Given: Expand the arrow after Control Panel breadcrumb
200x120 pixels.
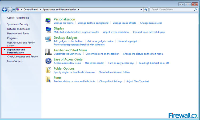Looking at the screenshot, I should 40,10.
